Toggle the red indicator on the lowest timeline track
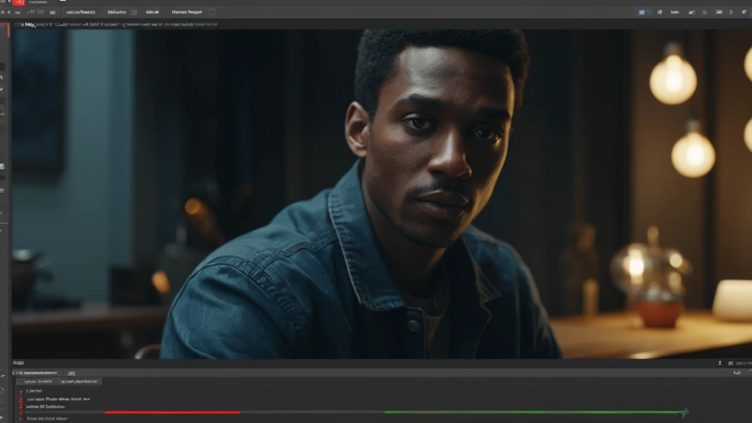 [21, 417]
